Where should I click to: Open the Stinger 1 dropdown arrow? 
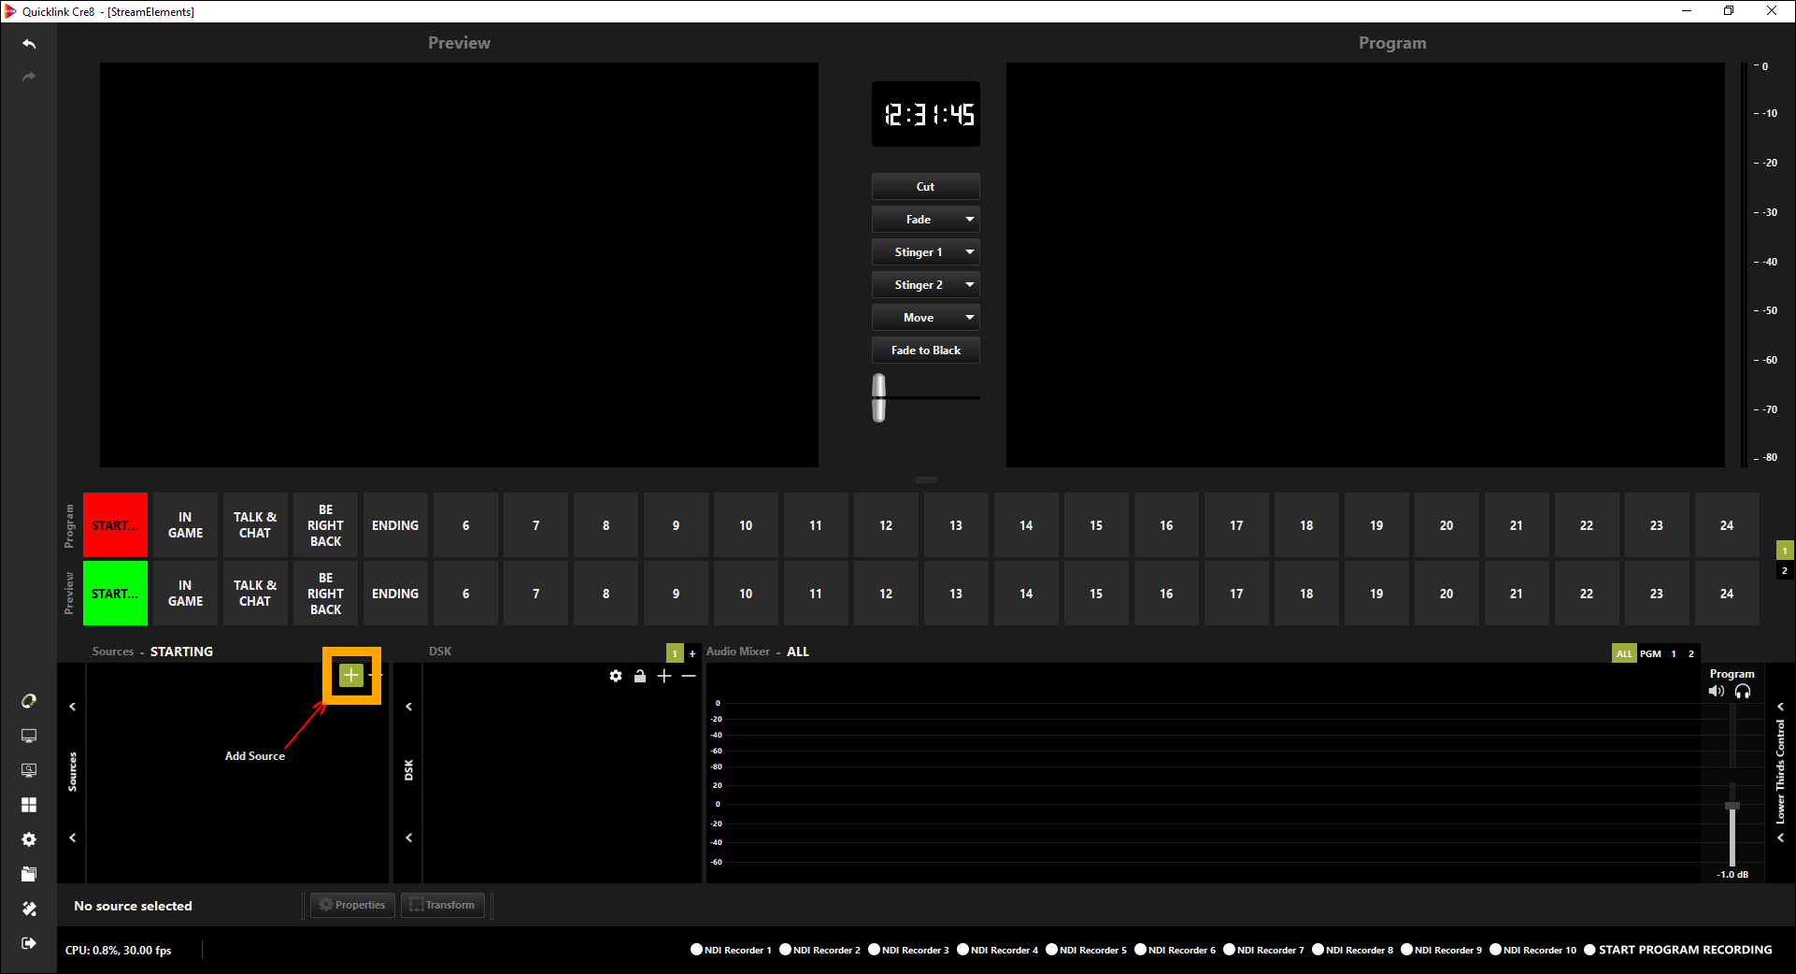pos(970,252)
